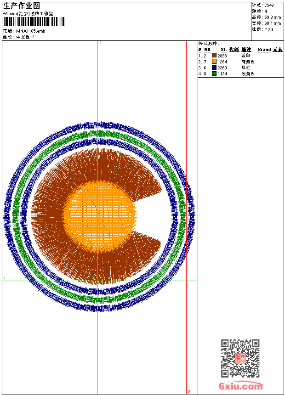This screenshot has height=395, width=285.
Task: Select the blue 2260 color swatch
Action: click(214, 68)
